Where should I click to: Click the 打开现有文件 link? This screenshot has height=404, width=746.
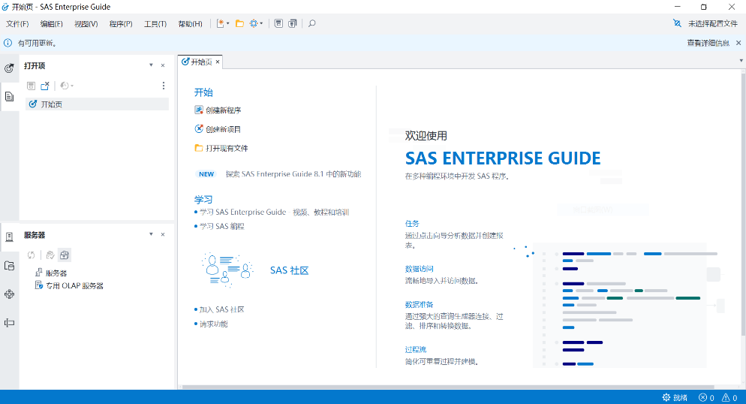[227, 148]
